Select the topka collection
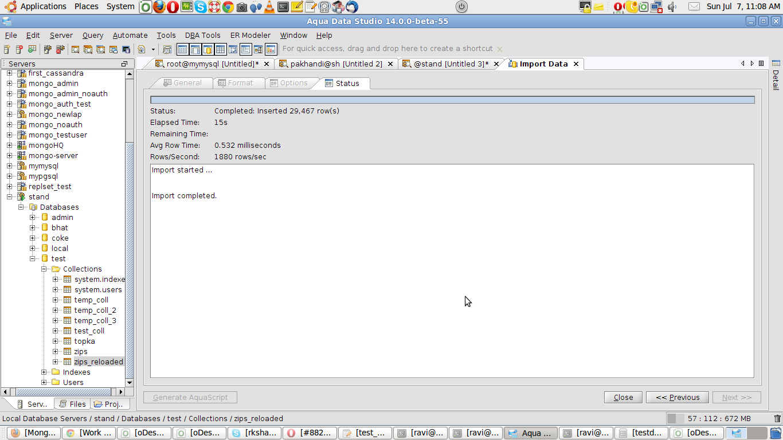The height and width of the screenshot is (440, 783). tap(84, 341)
